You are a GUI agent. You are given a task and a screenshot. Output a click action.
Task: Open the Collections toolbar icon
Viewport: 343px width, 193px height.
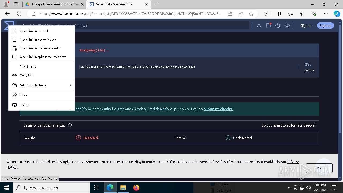[302, 14]
